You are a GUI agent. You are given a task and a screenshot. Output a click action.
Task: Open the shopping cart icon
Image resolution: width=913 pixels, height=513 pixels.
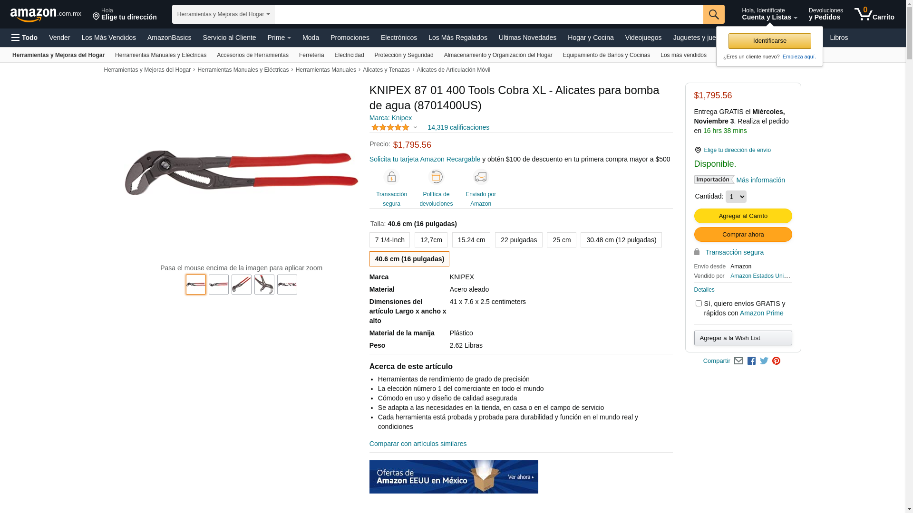[x=874, y=14]
